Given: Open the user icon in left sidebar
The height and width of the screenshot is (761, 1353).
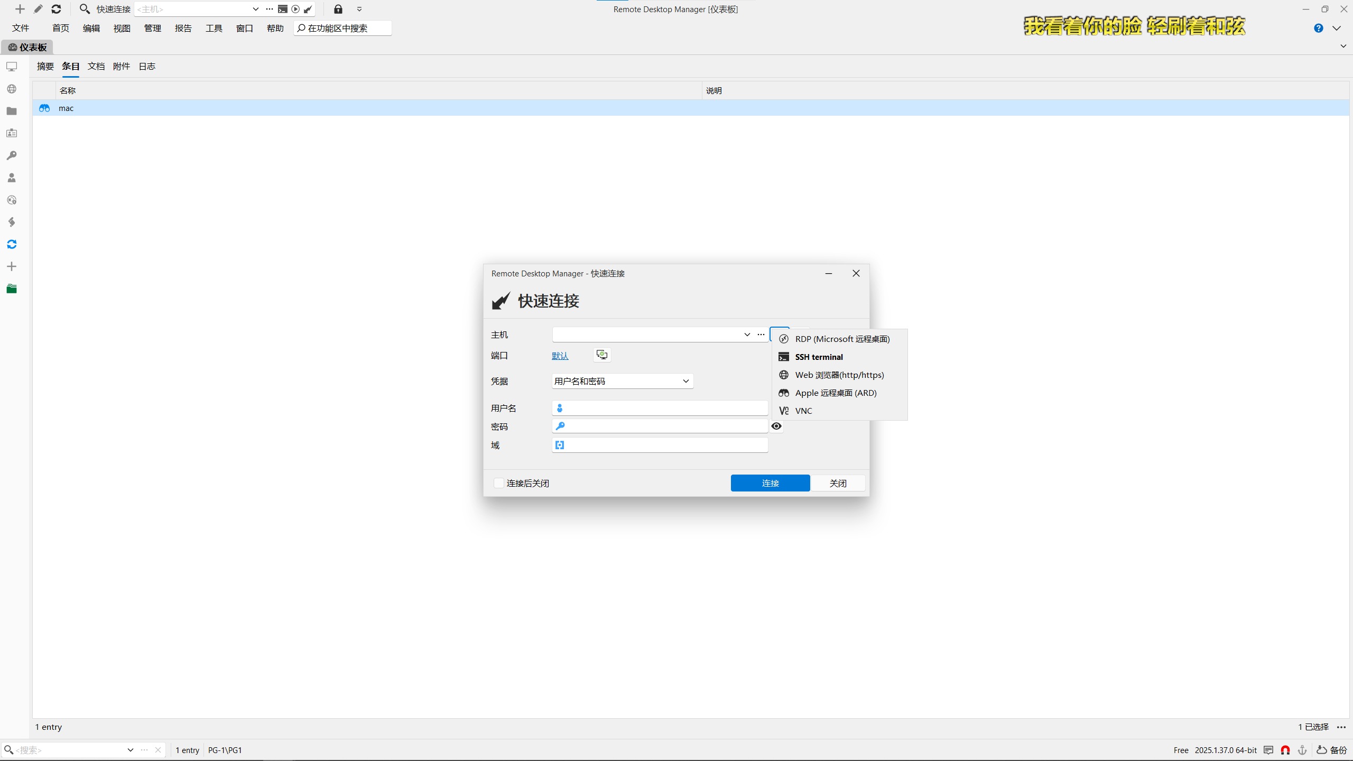Looking at the screenshot, I should (12, 178).
